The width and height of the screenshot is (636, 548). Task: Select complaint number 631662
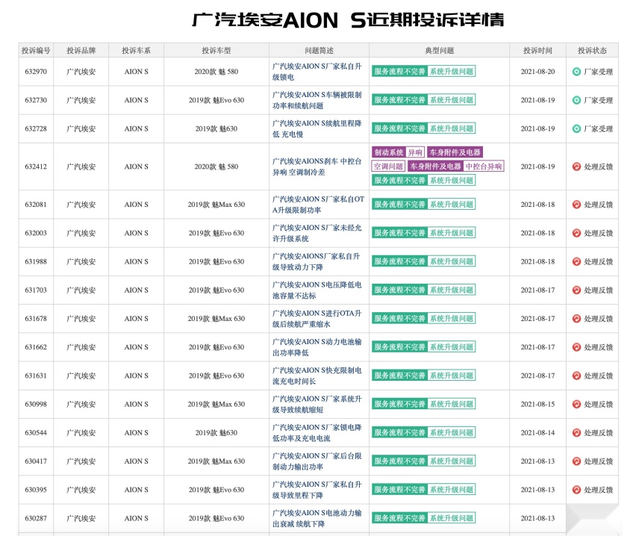click(36, 347)
